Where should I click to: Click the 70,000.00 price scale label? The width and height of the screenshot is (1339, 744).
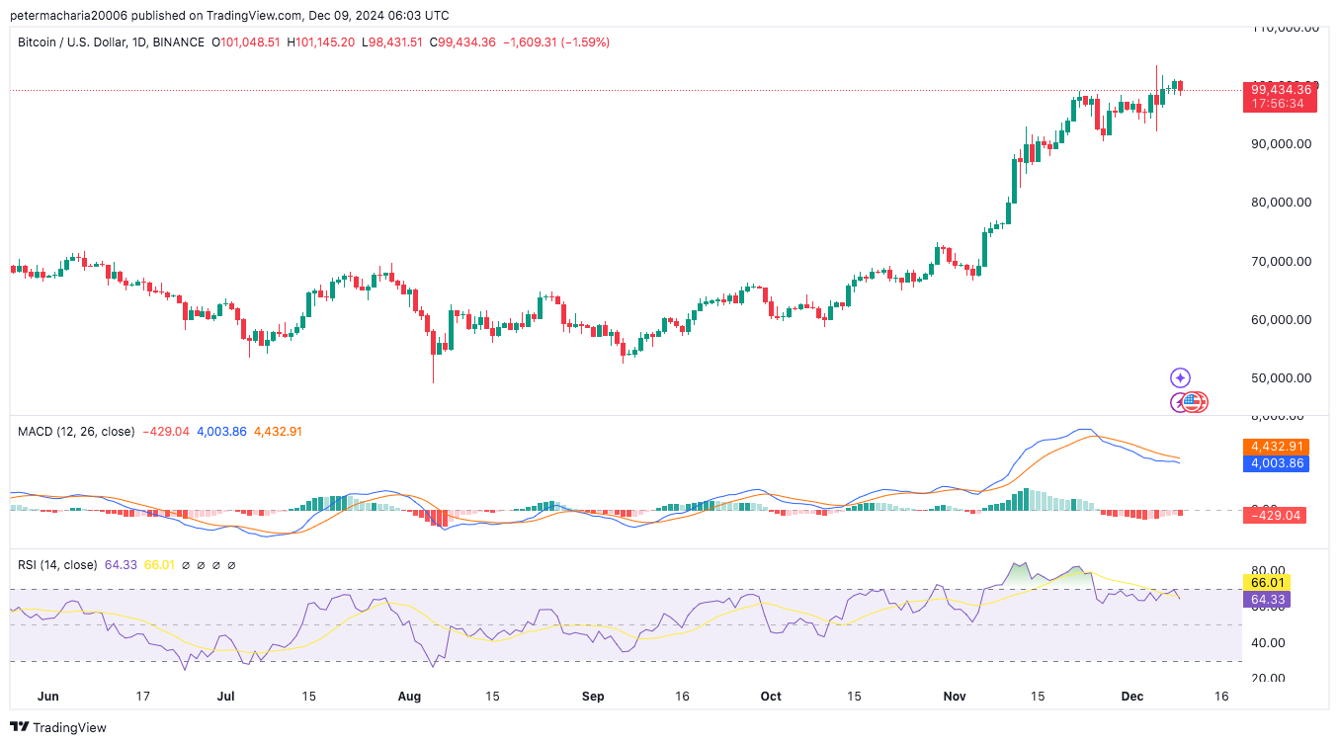point(1281,261)
